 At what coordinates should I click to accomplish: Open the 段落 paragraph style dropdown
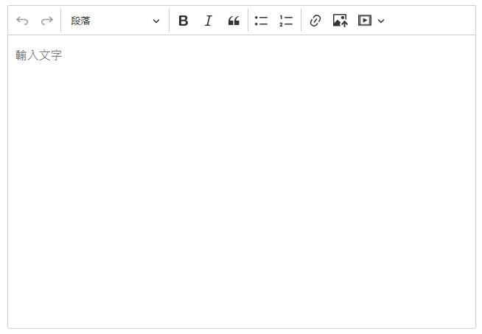tap(115, 21)
